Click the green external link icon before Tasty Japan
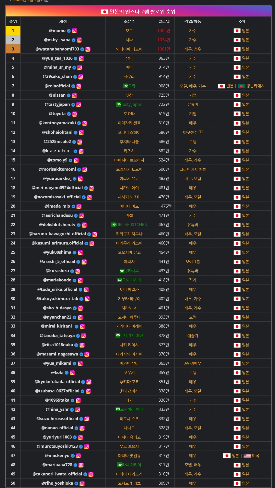The width and height of the screenshot is (275, 488). click(119, 104)
